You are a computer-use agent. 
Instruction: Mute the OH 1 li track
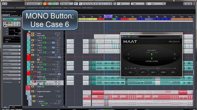click(x=33, y=62)
